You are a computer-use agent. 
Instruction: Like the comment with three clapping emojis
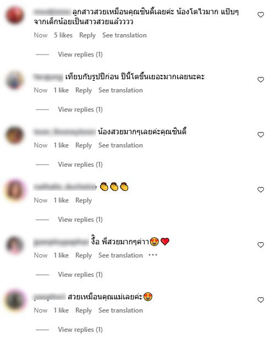pos(261,190)
